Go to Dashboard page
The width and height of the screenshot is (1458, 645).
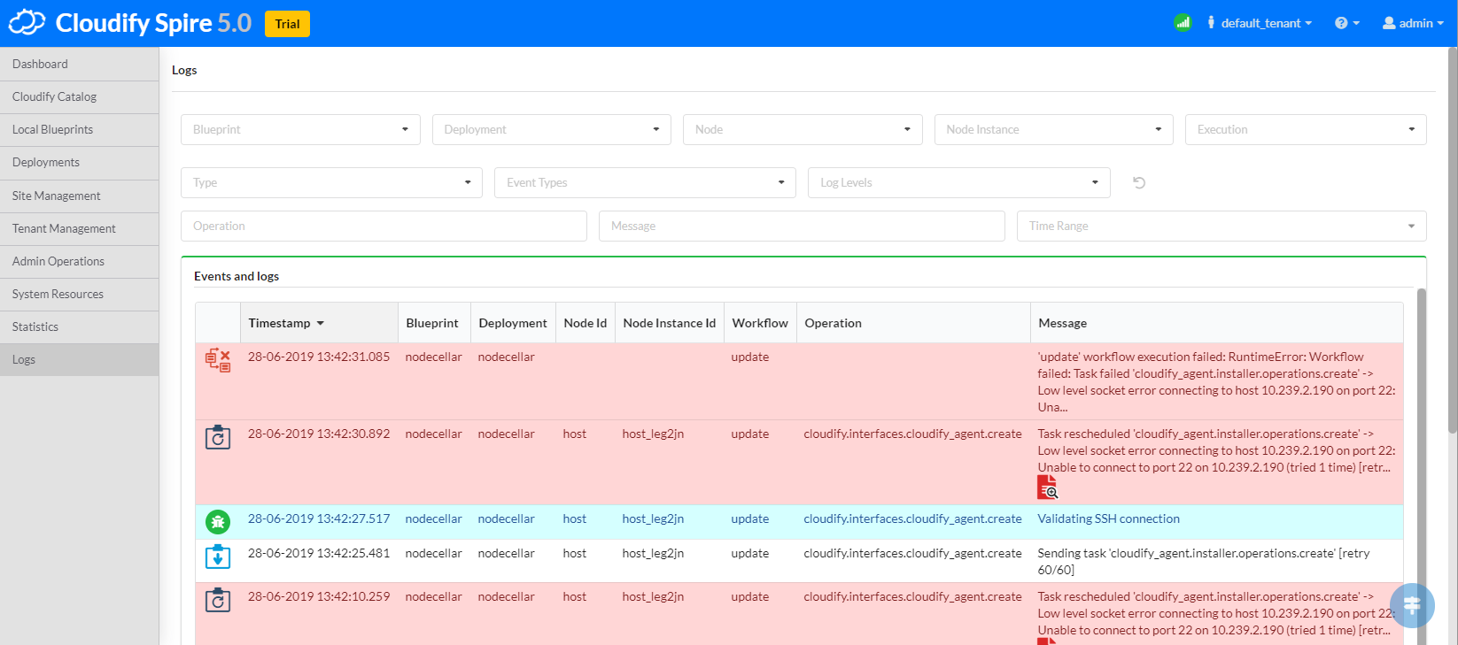(80, 64)
